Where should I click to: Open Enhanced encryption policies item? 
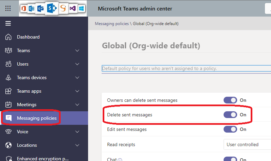pyautogui.click(x=43, y=158)
